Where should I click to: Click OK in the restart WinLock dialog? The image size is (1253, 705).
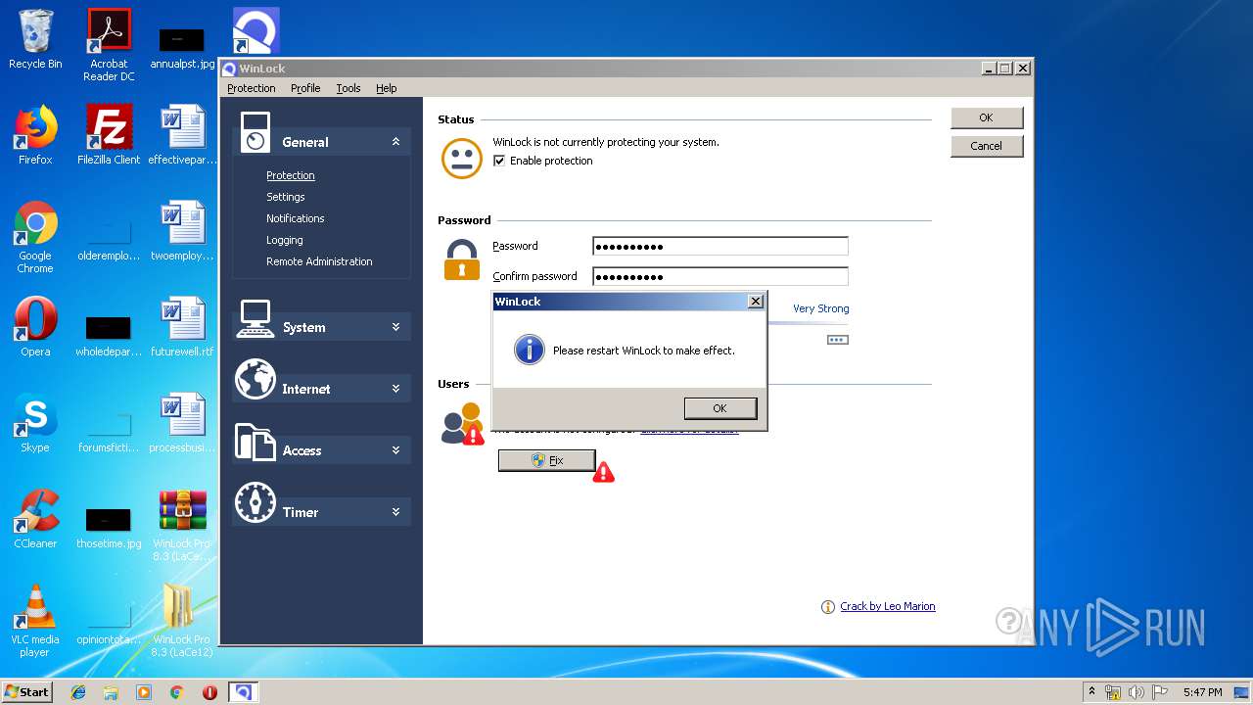coord(720,408)
